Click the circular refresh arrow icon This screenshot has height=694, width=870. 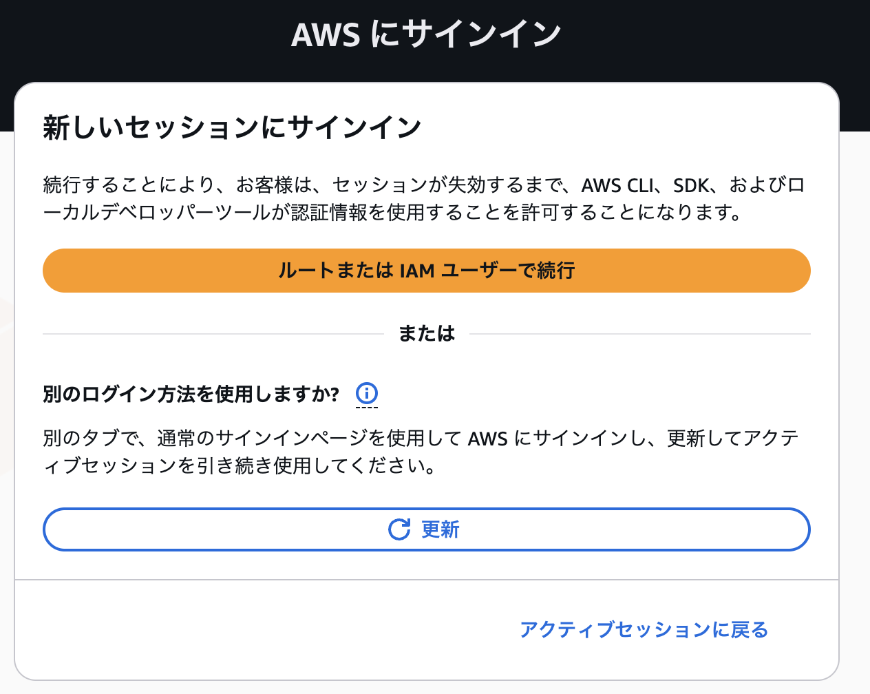pos(399,529)
